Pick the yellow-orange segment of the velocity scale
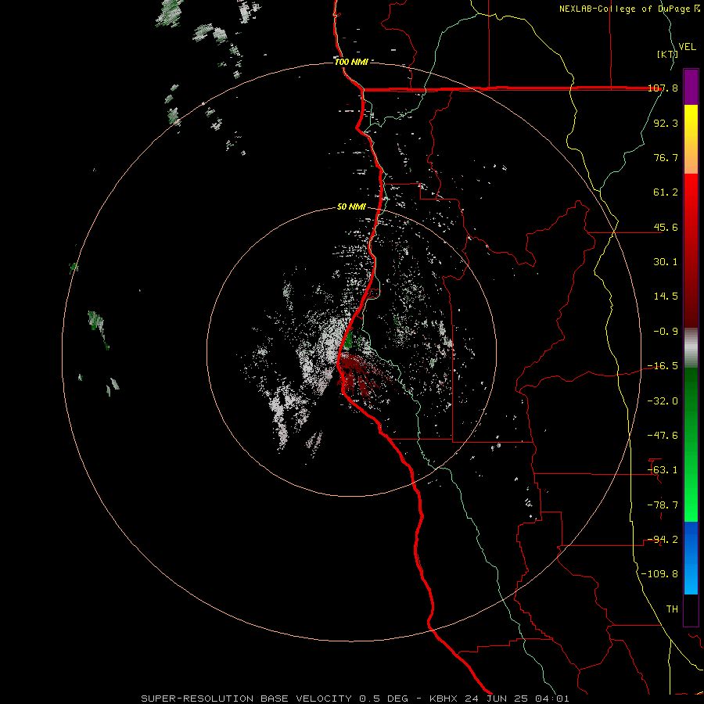Image resolution: width=704 pixels, height=704 pixels. [691, 139]
